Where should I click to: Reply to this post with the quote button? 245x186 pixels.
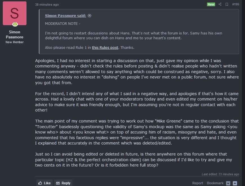click(x=63, y=183)
